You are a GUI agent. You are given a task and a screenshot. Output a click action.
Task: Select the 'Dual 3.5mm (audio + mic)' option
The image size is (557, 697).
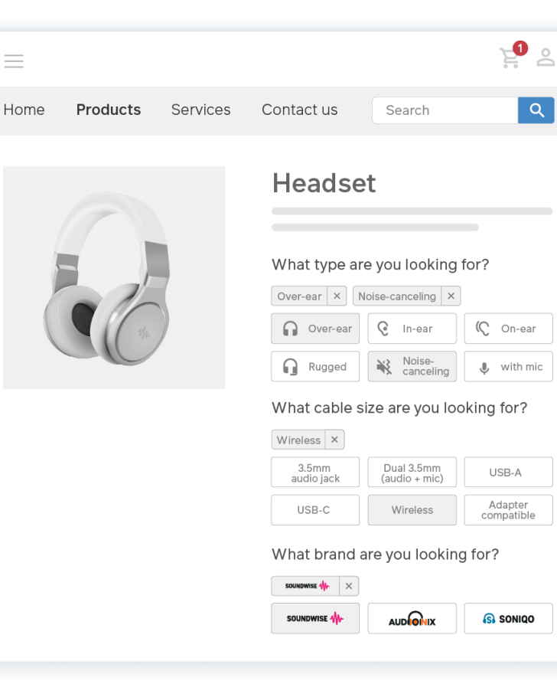coord(412,472)
